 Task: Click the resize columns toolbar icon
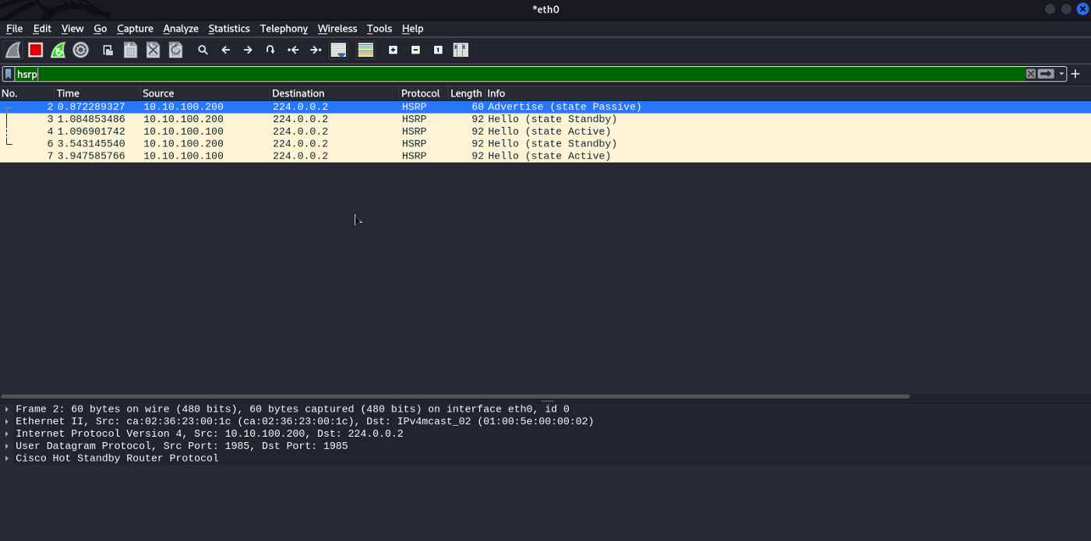click(x=461, y=50)
